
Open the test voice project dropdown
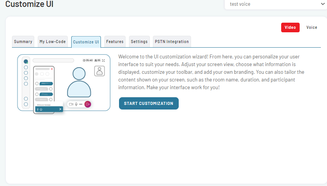click(276, 4)
